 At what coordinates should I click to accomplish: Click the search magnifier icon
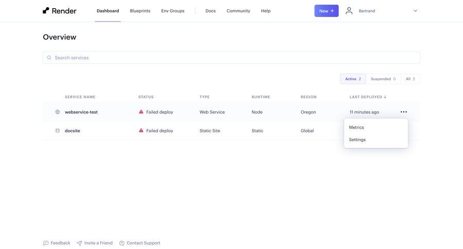click(x=49, y=58)
